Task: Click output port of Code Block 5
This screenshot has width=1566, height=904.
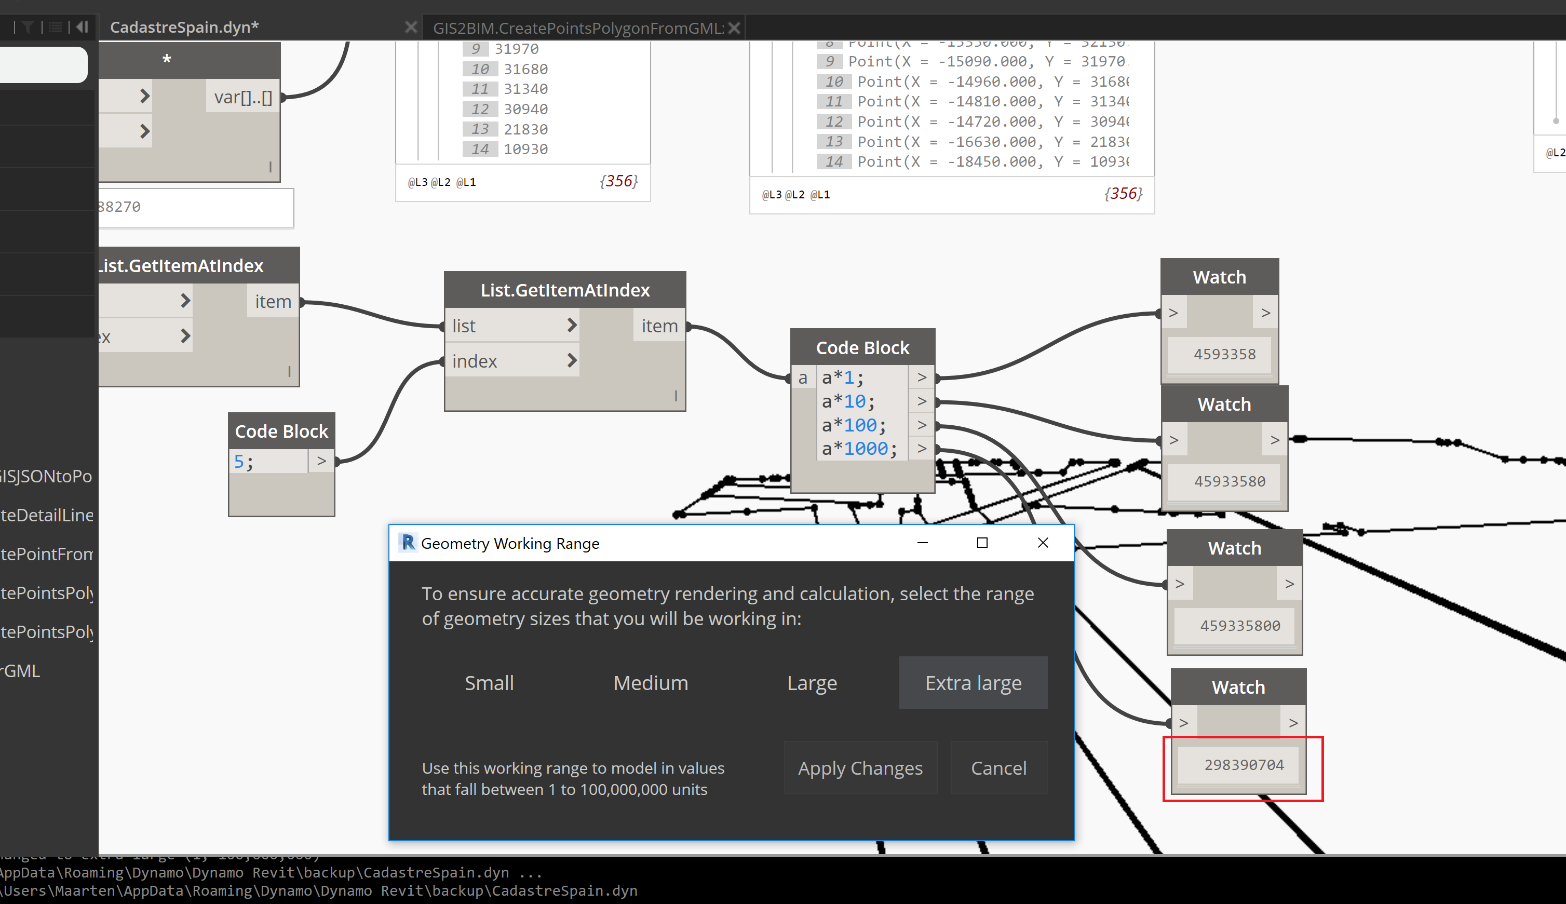Action: 321,461
